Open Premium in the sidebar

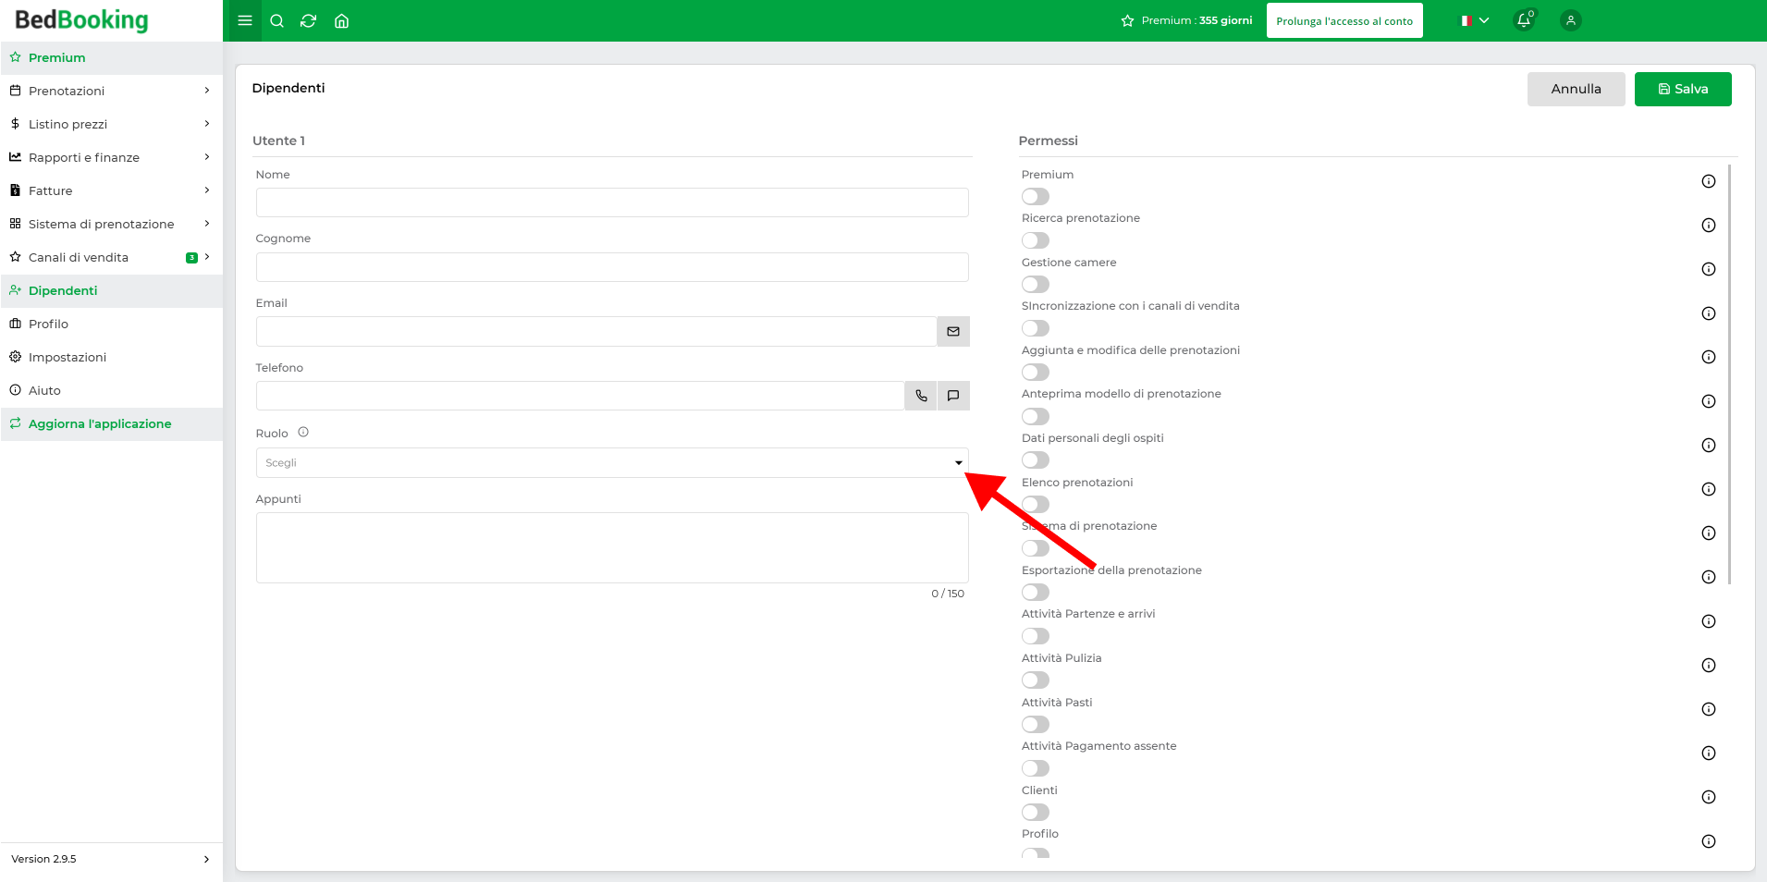pos(112,57)
